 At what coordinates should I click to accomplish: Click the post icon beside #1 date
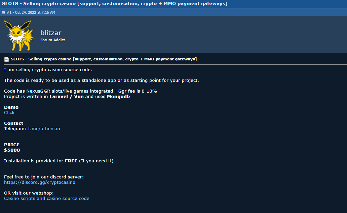[x=3, y=13]
